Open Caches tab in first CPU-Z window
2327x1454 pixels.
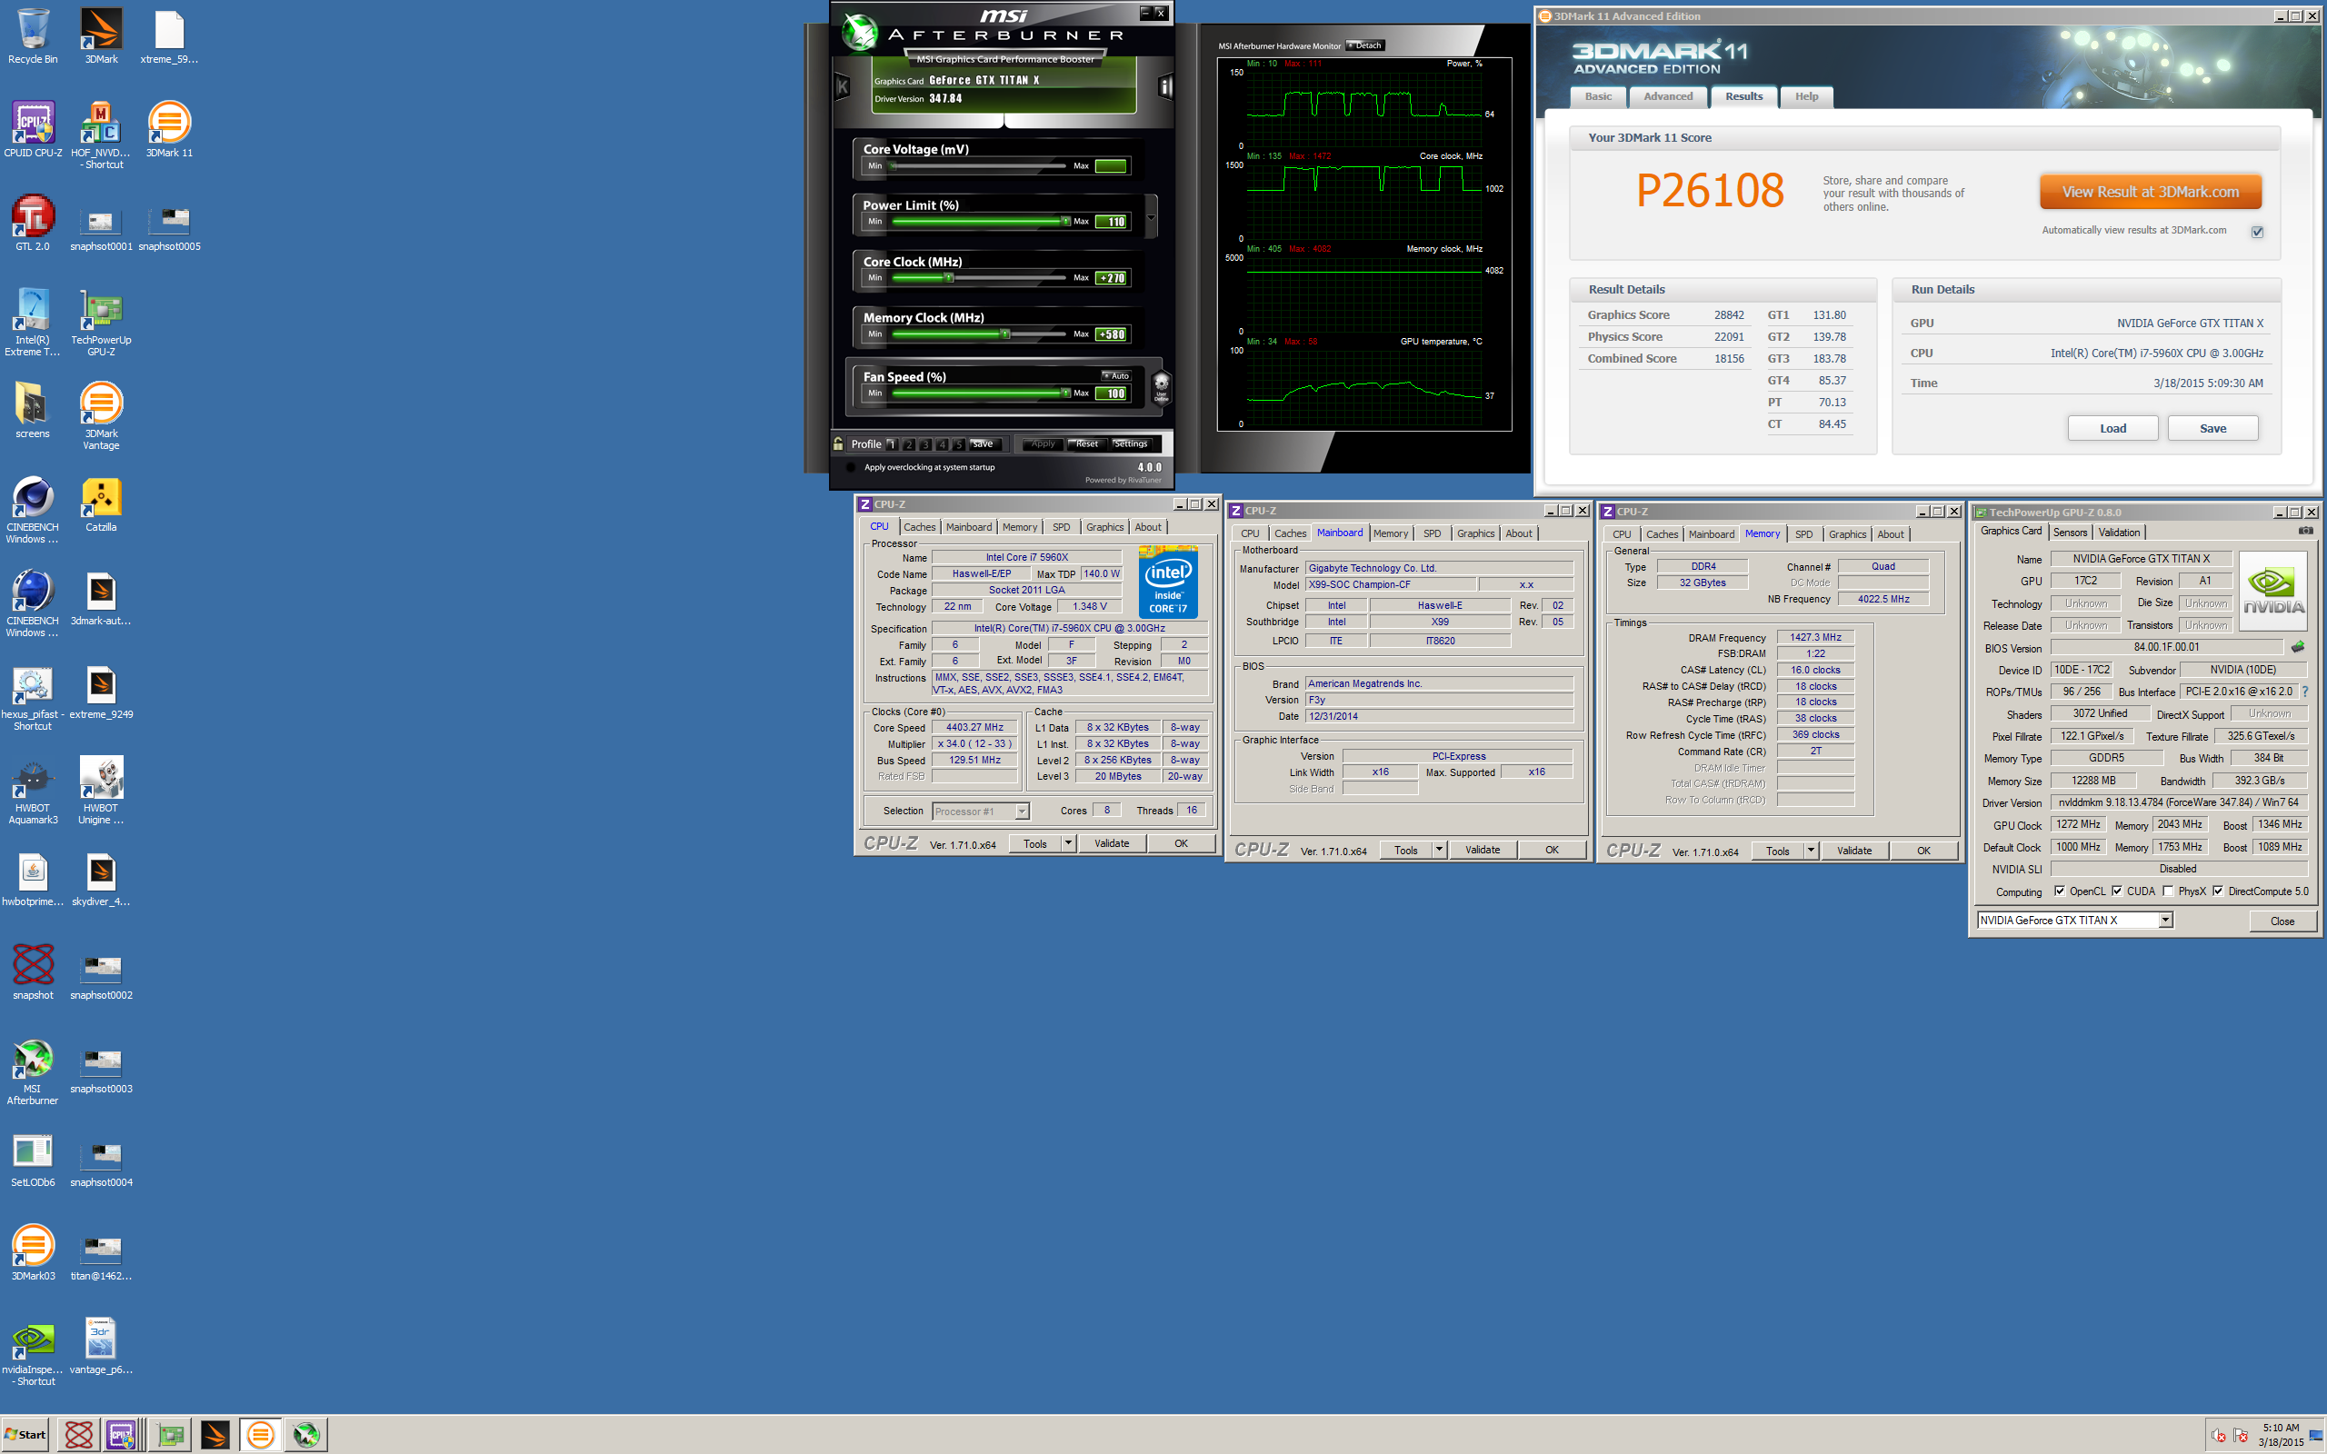click(x=919, y=527)
